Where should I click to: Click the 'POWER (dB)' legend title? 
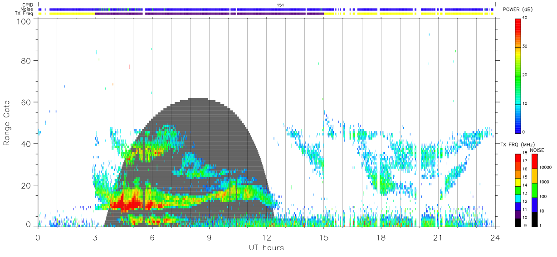518,10
